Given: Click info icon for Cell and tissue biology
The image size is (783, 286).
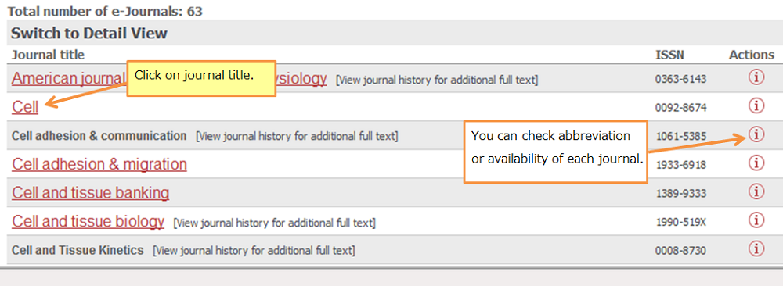Looking at the screenshot, I should point(756,220).
